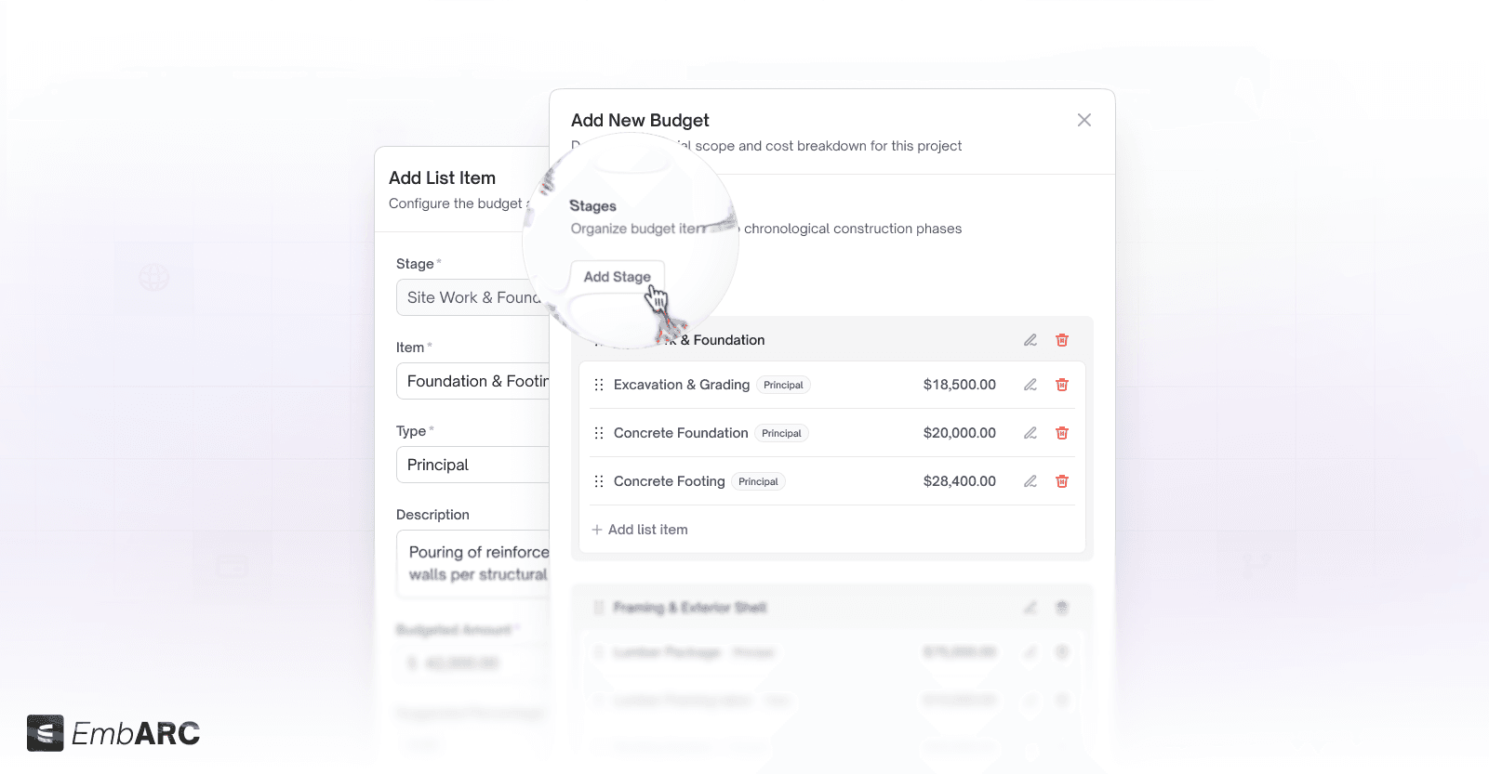Delete the Concrete Foundation item
Viewport: 1489px width, 774px height.
click(x=1062, y=432)
